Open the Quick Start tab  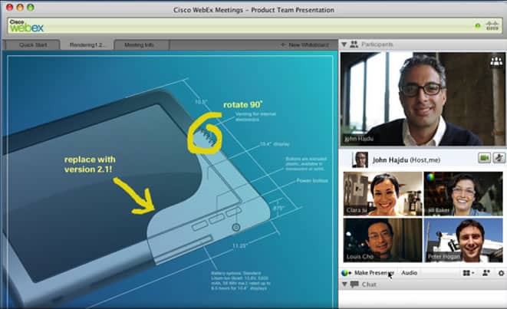click(33, 44)
